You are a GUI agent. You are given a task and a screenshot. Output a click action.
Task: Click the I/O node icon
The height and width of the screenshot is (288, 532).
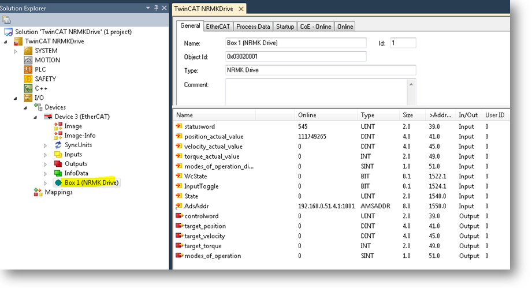point(28,98)
